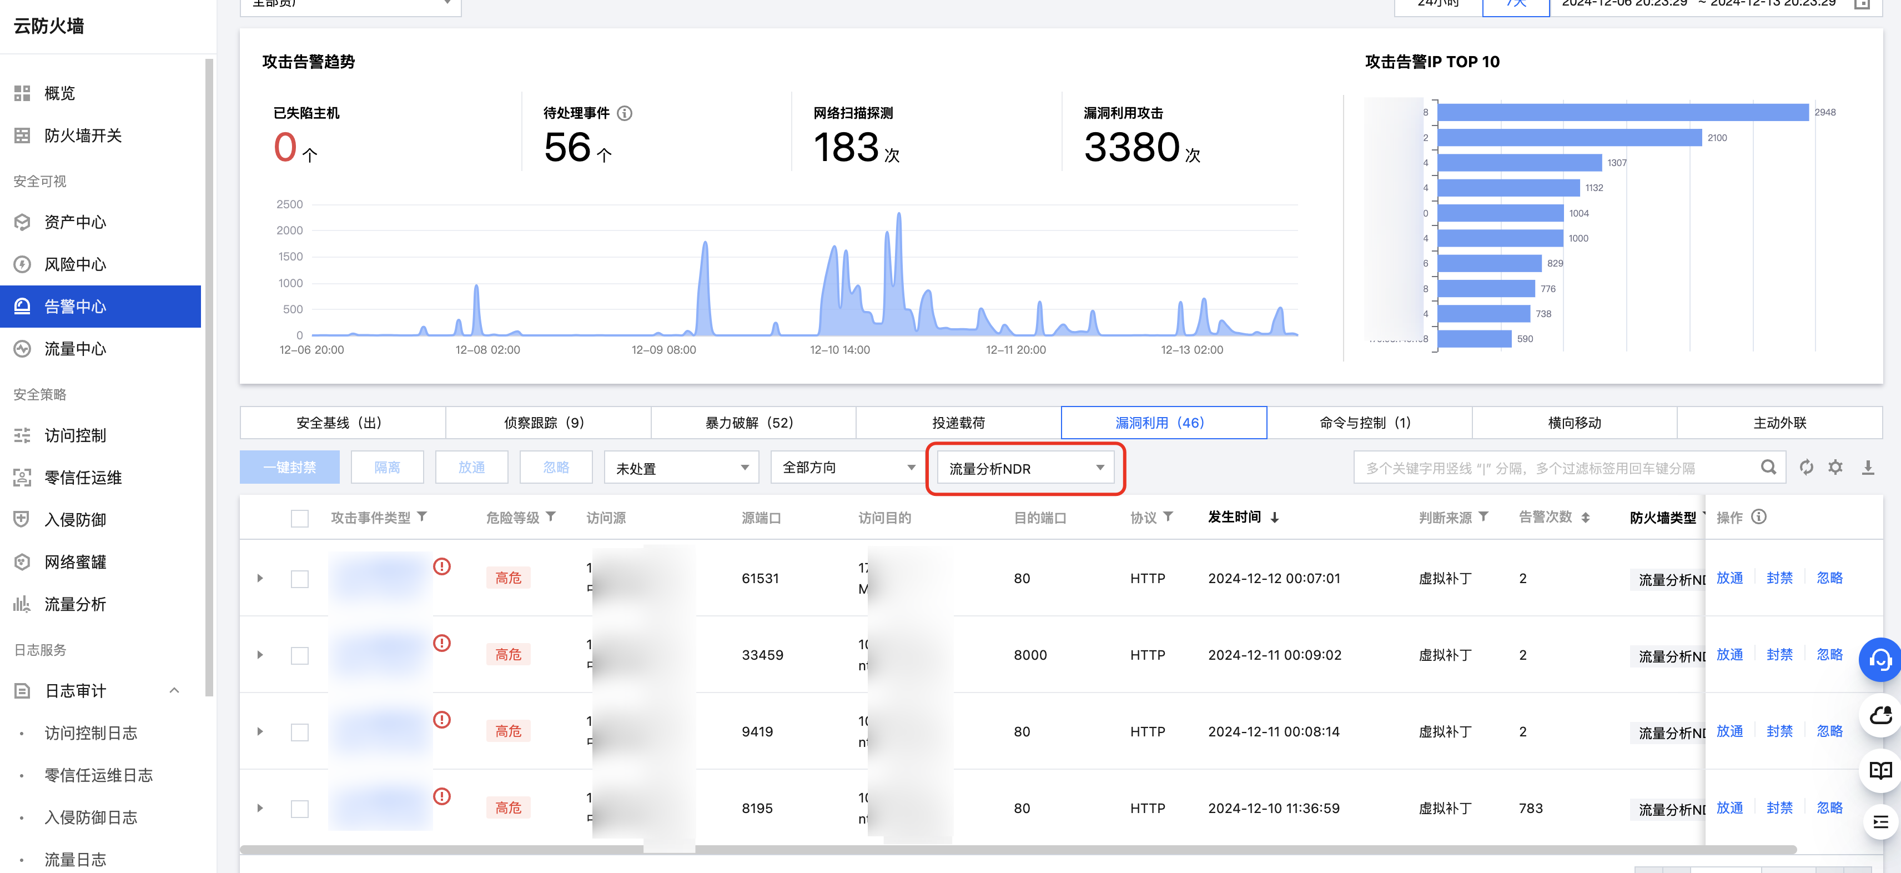Click the 一键封禁 button

coord(289,468)
